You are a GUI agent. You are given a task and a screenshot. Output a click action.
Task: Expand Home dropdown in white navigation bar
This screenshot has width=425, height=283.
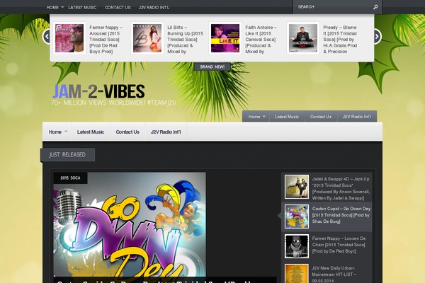[65, 132]
